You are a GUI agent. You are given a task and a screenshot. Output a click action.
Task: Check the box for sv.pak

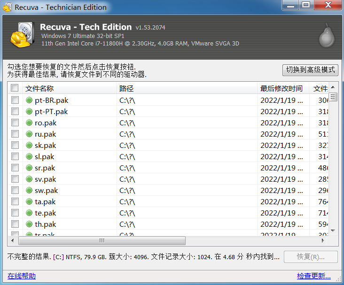coord(15,179)
